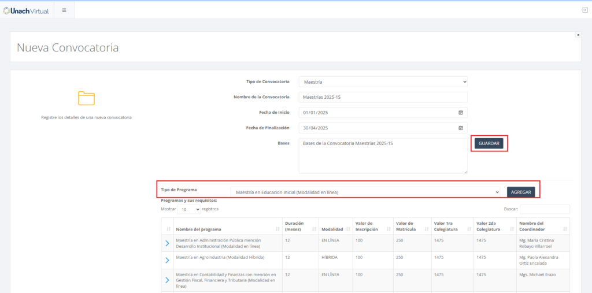Click inside the Bases text area
592x293 pixels.
tap(383, 156)
